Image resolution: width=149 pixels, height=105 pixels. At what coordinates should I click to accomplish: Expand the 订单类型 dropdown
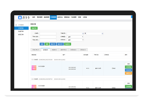point(75,37)
